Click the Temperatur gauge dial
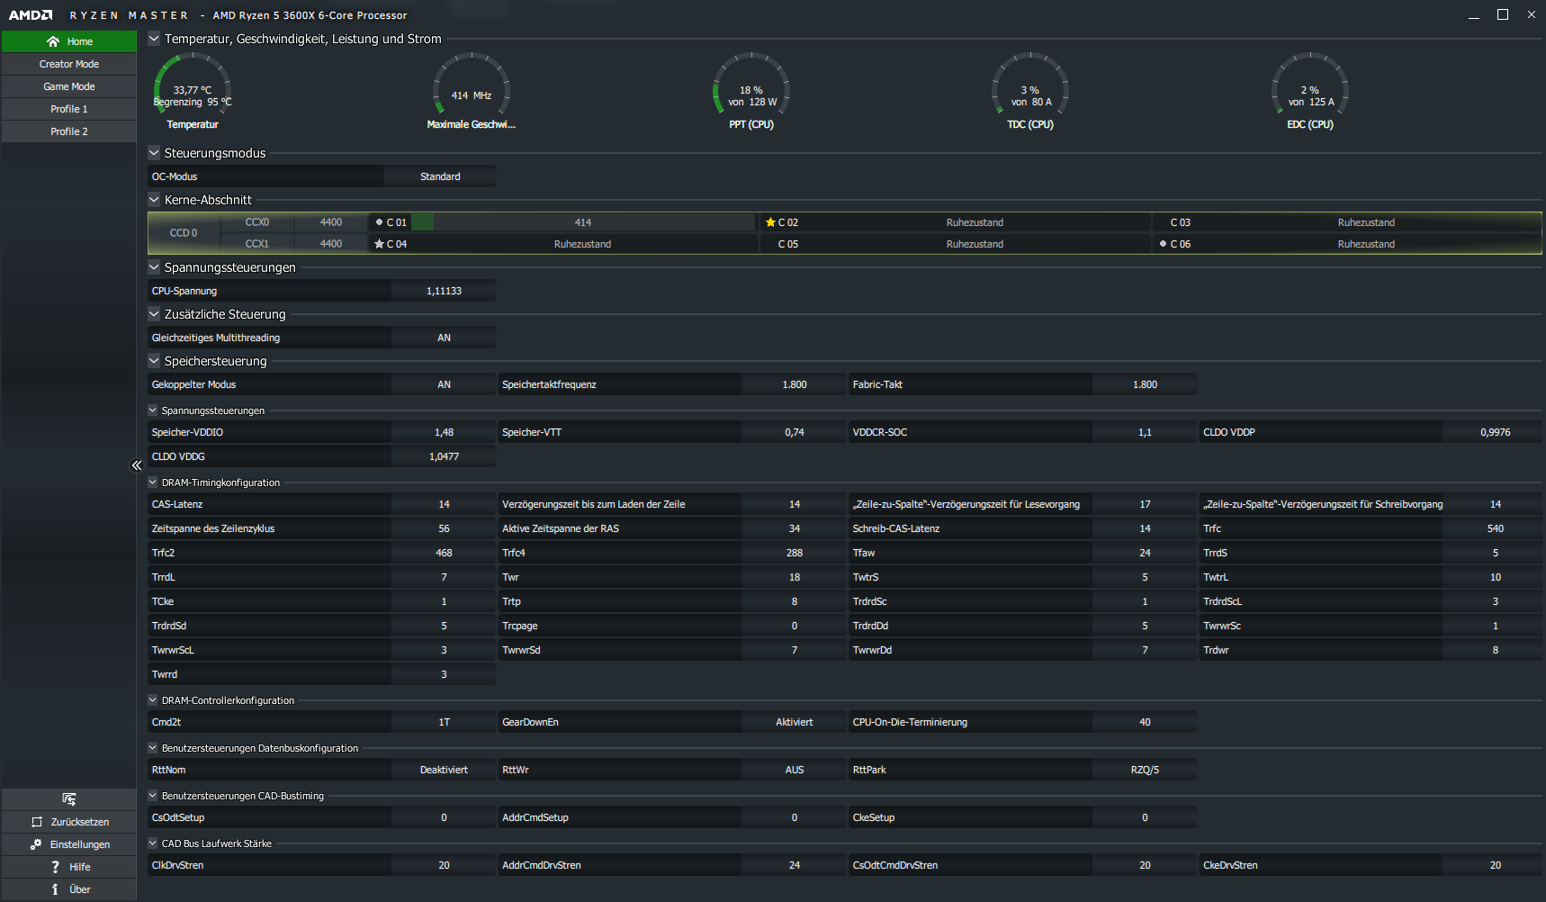 (193, 84)
